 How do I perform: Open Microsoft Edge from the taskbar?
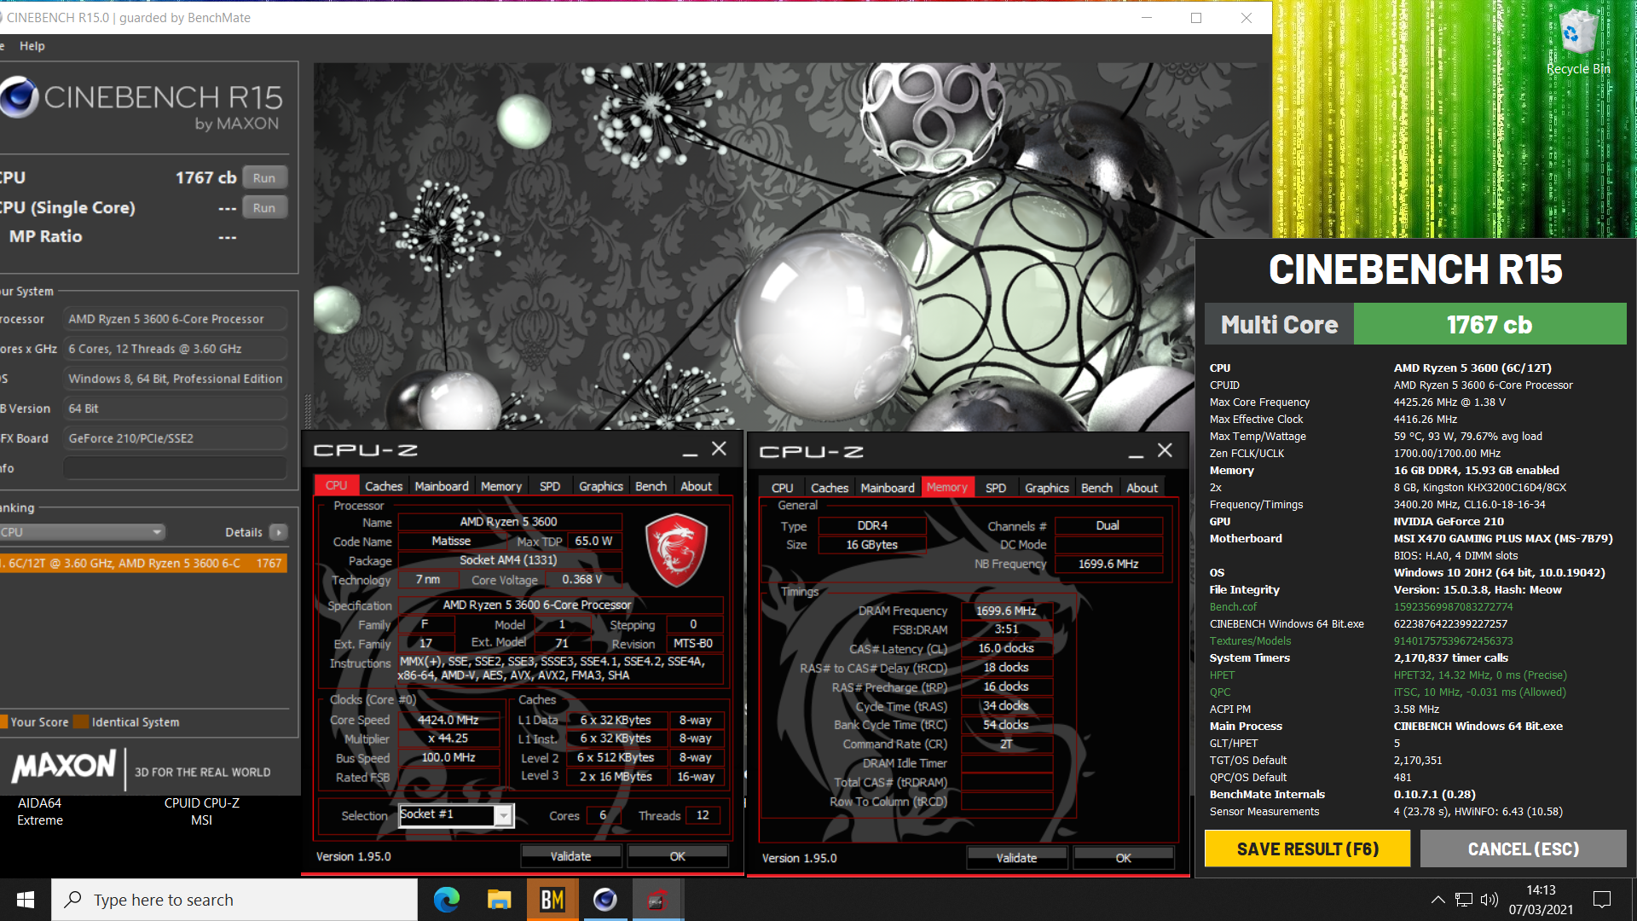pos(446,900)
